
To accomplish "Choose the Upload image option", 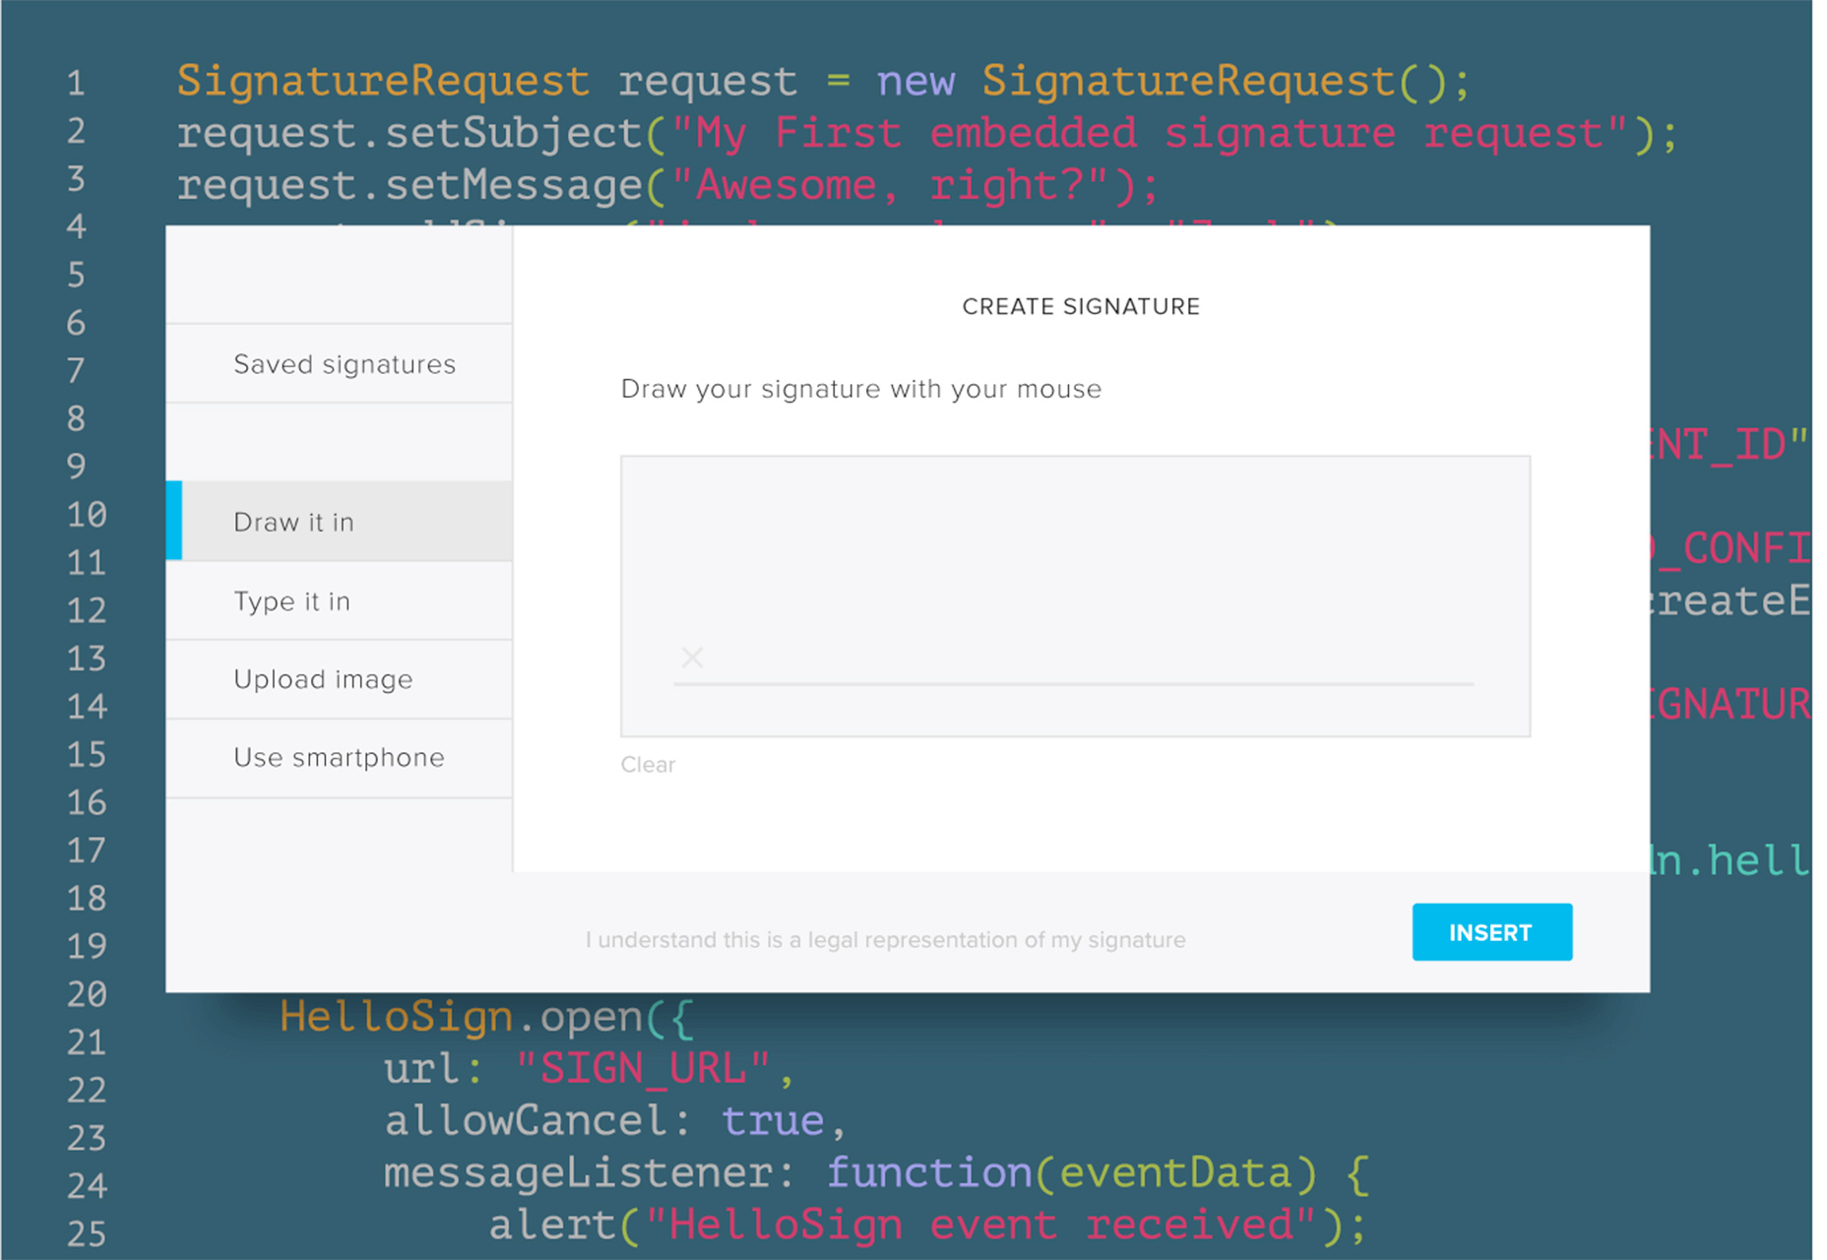I will tap(323, 679).
